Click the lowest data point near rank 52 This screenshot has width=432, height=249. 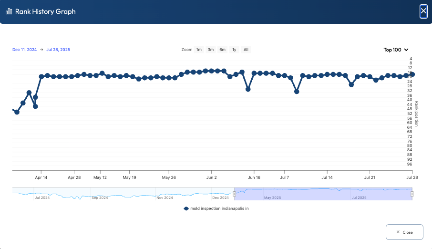(x=17, y=112)
